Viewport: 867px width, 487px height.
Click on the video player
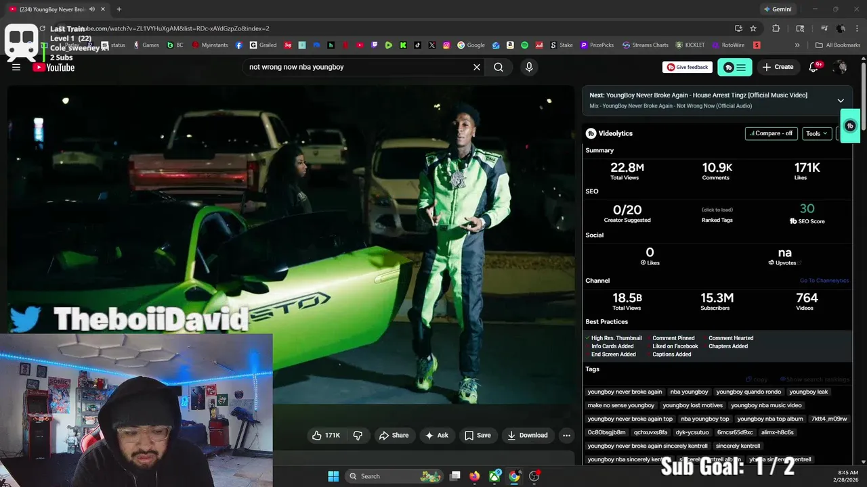click(x=291, y=244)
